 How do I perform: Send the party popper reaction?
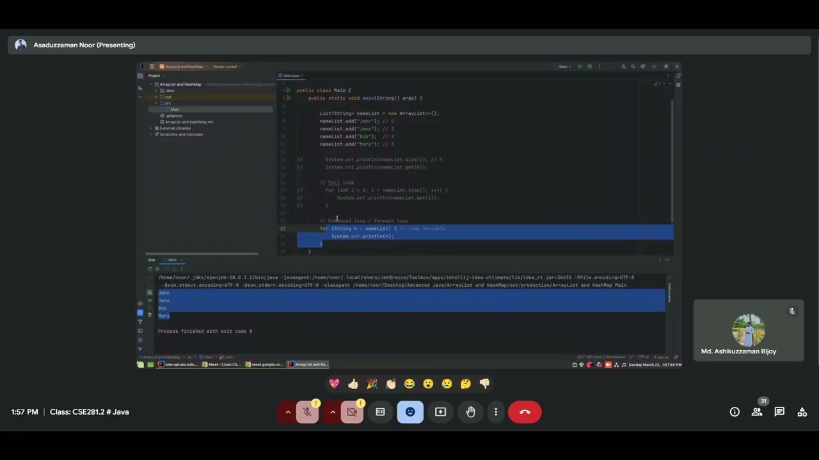click(x=372, y=383)
